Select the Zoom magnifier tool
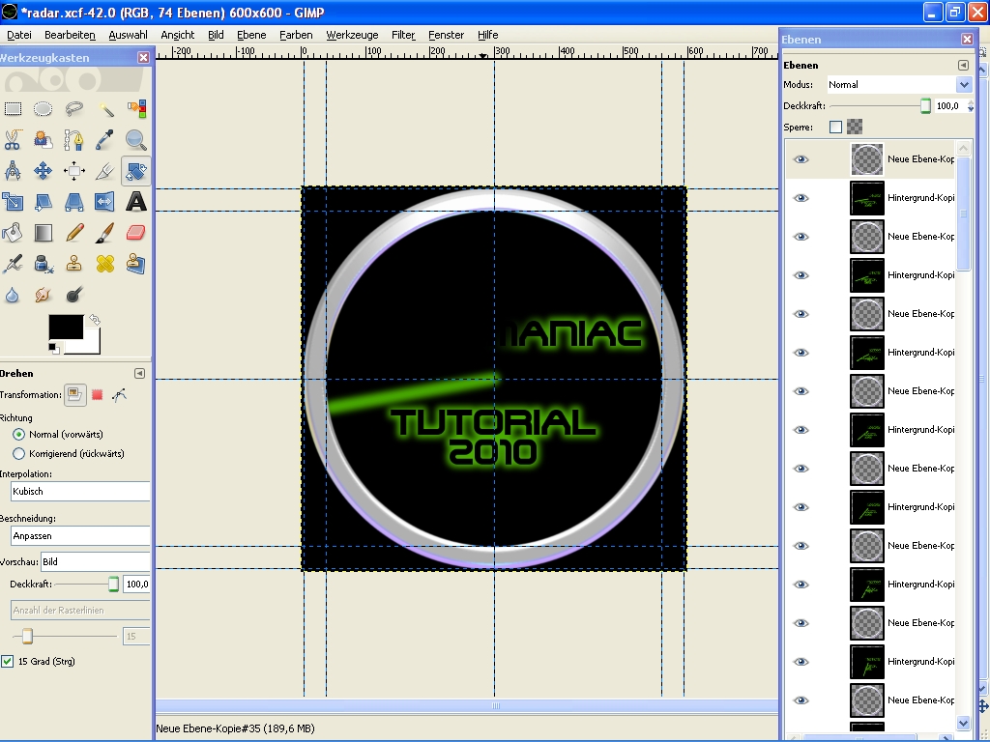 pos(135,140)
